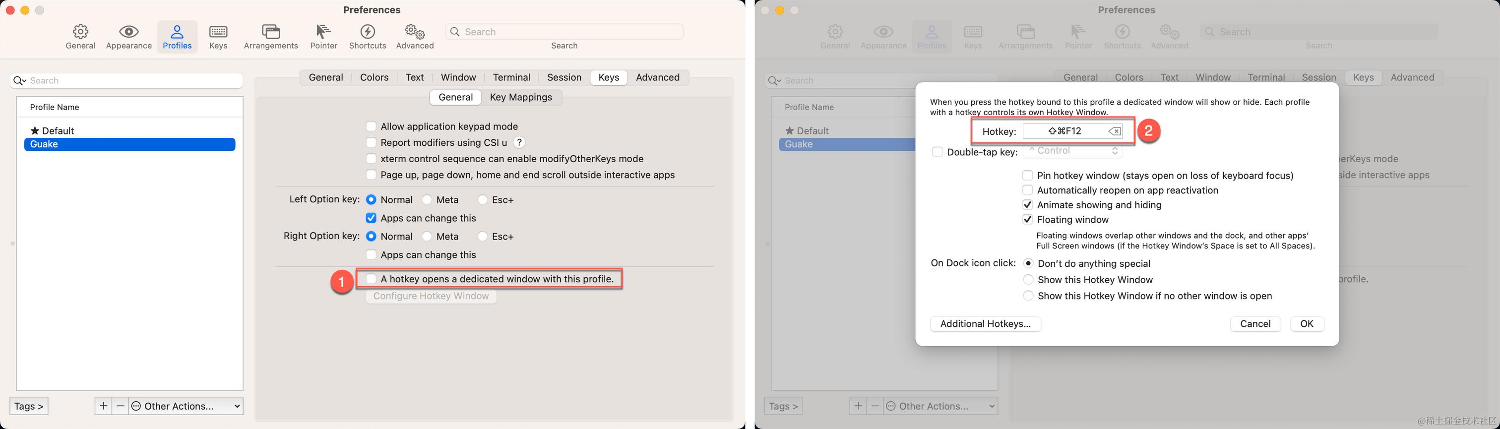The height and width of the screenshot is (429, 1500).
Task: Click Shortcuts toolbar icon in right Preferences window
Action: [1122, 37]
